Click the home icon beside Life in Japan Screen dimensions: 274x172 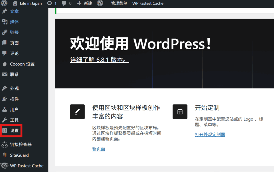pos(15,3)
